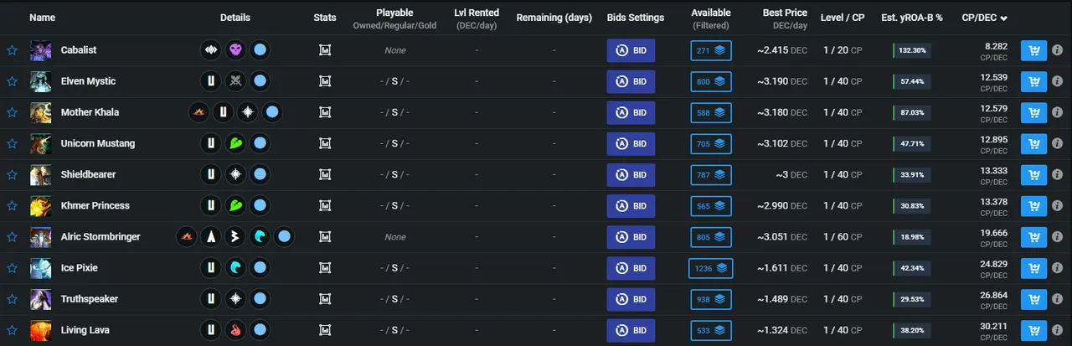Sort table by Best Price header
Image resolution: width=1072 pixels, height=346 pixels.
point(785,13)
